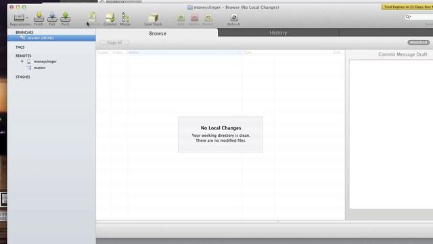Image resolution: width=433 pixels, height=244 pixels.
Task: Click in the Commit Message Draft text area
Action: click(x=391, y=134)
